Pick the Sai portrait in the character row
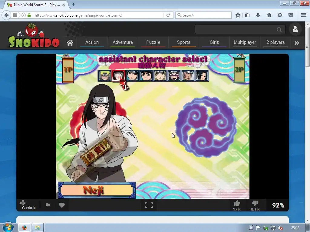The height and width of the screenshot is (232, 310). click(132, 76)
